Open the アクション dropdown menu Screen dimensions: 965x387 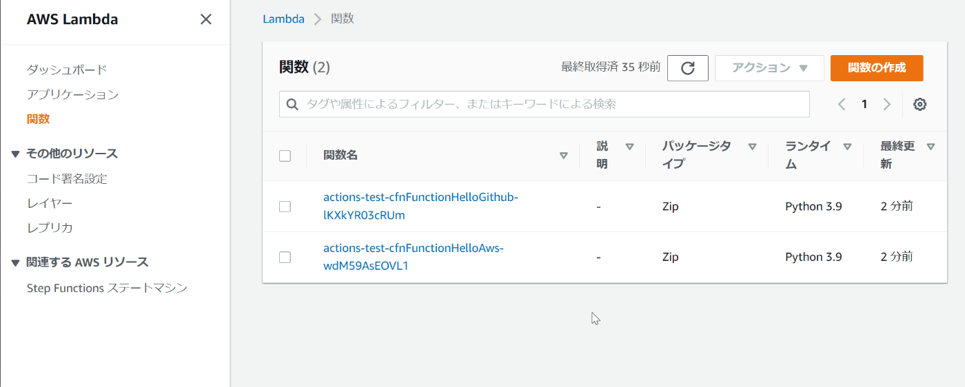point(769,68)
